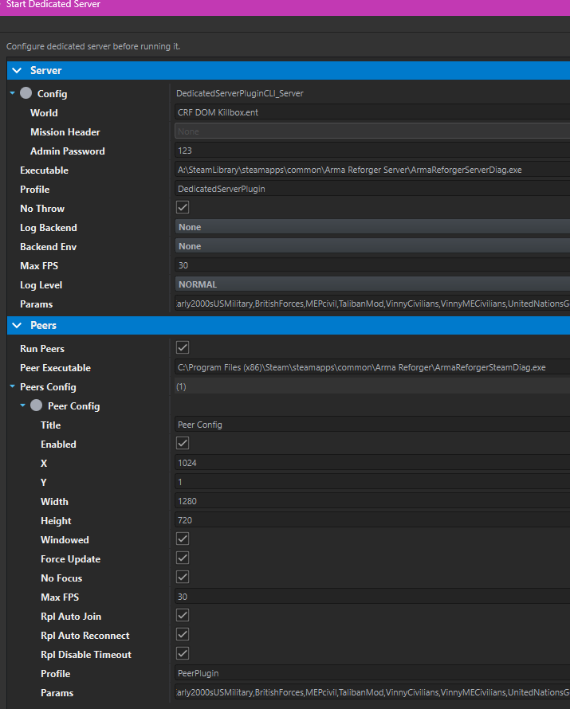
Task: Click the gray circle icon beside Config
Action: (x=26, y=94)
